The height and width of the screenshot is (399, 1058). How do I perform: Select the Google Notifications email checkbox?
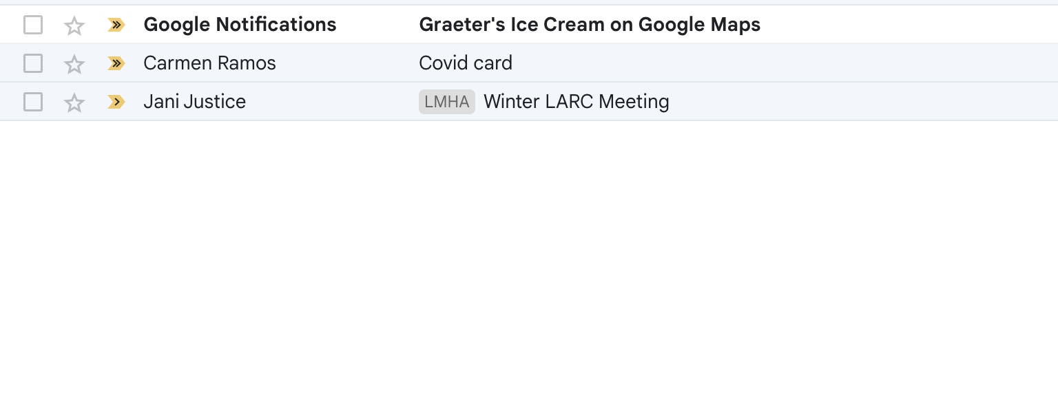pos(33,25)
